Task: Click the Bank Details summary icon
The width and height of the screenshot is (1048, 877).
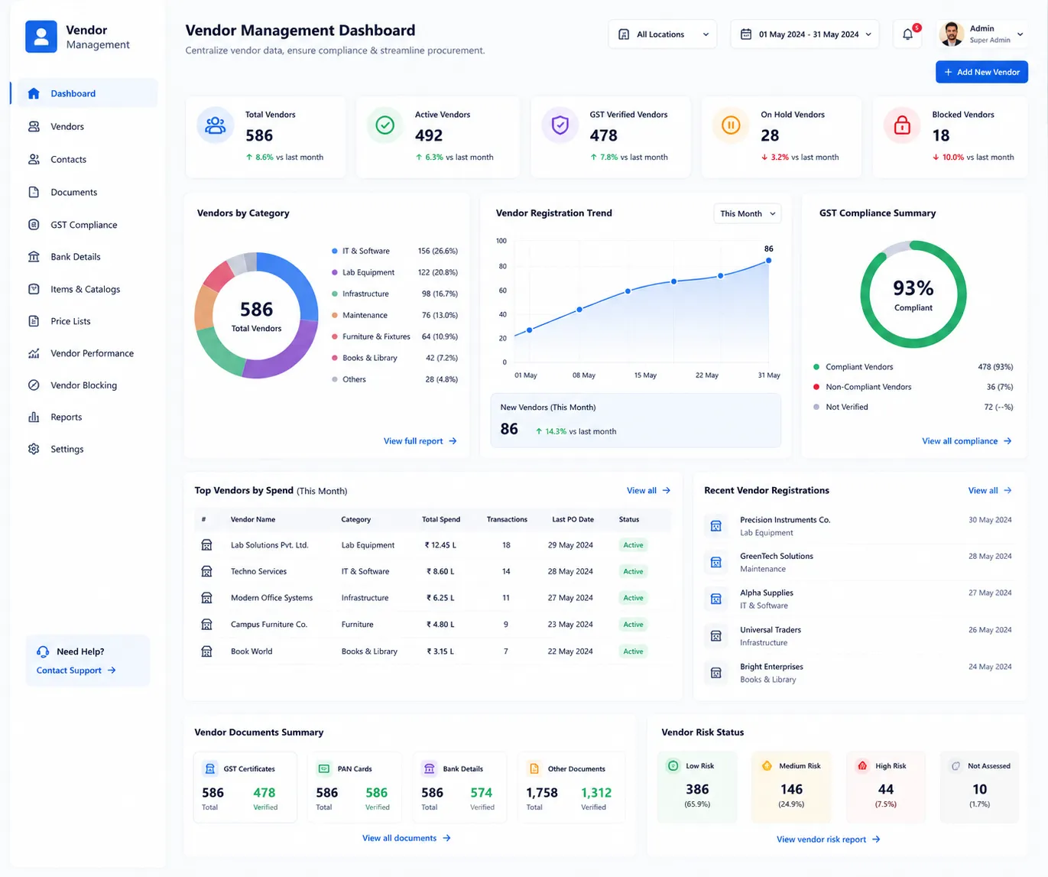Action: (x=430, y=769)
